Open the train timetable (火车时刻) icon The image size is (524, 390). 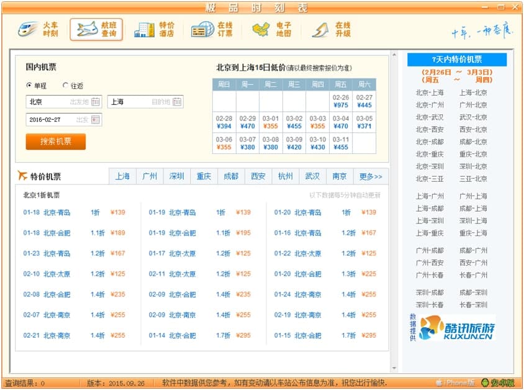(x=38, y=29)
